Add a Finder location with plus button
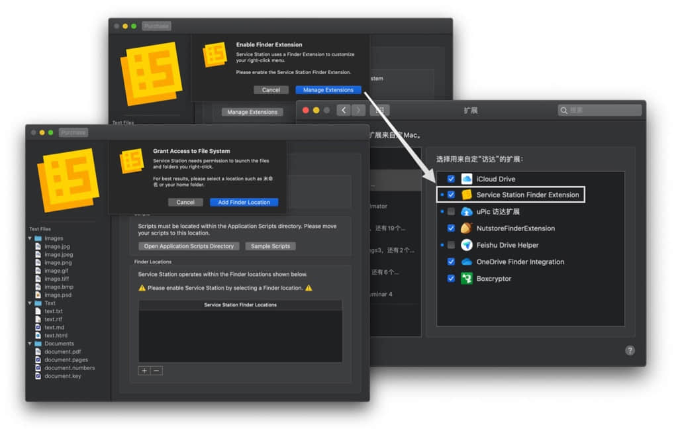 point(144,371)
